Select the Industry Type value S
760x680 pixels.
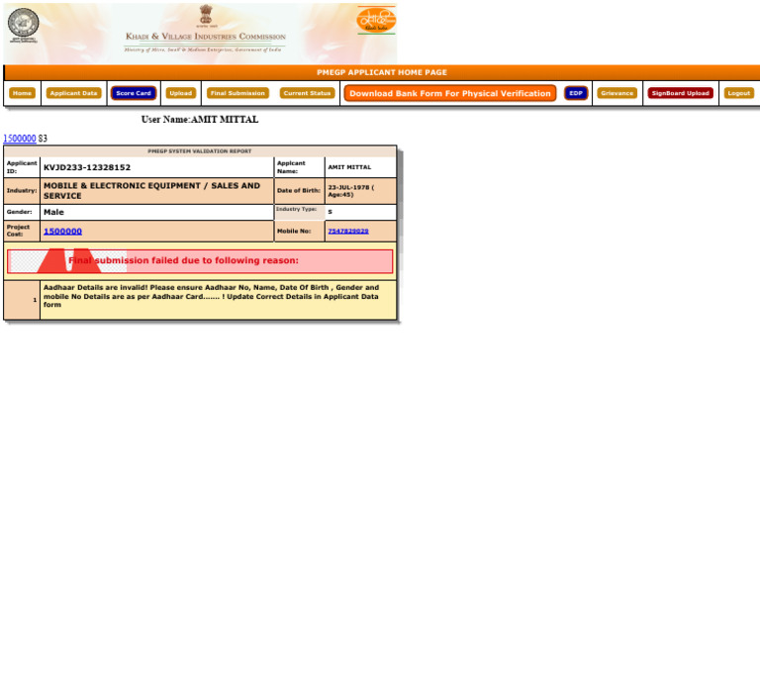click(x=331, y=212)
